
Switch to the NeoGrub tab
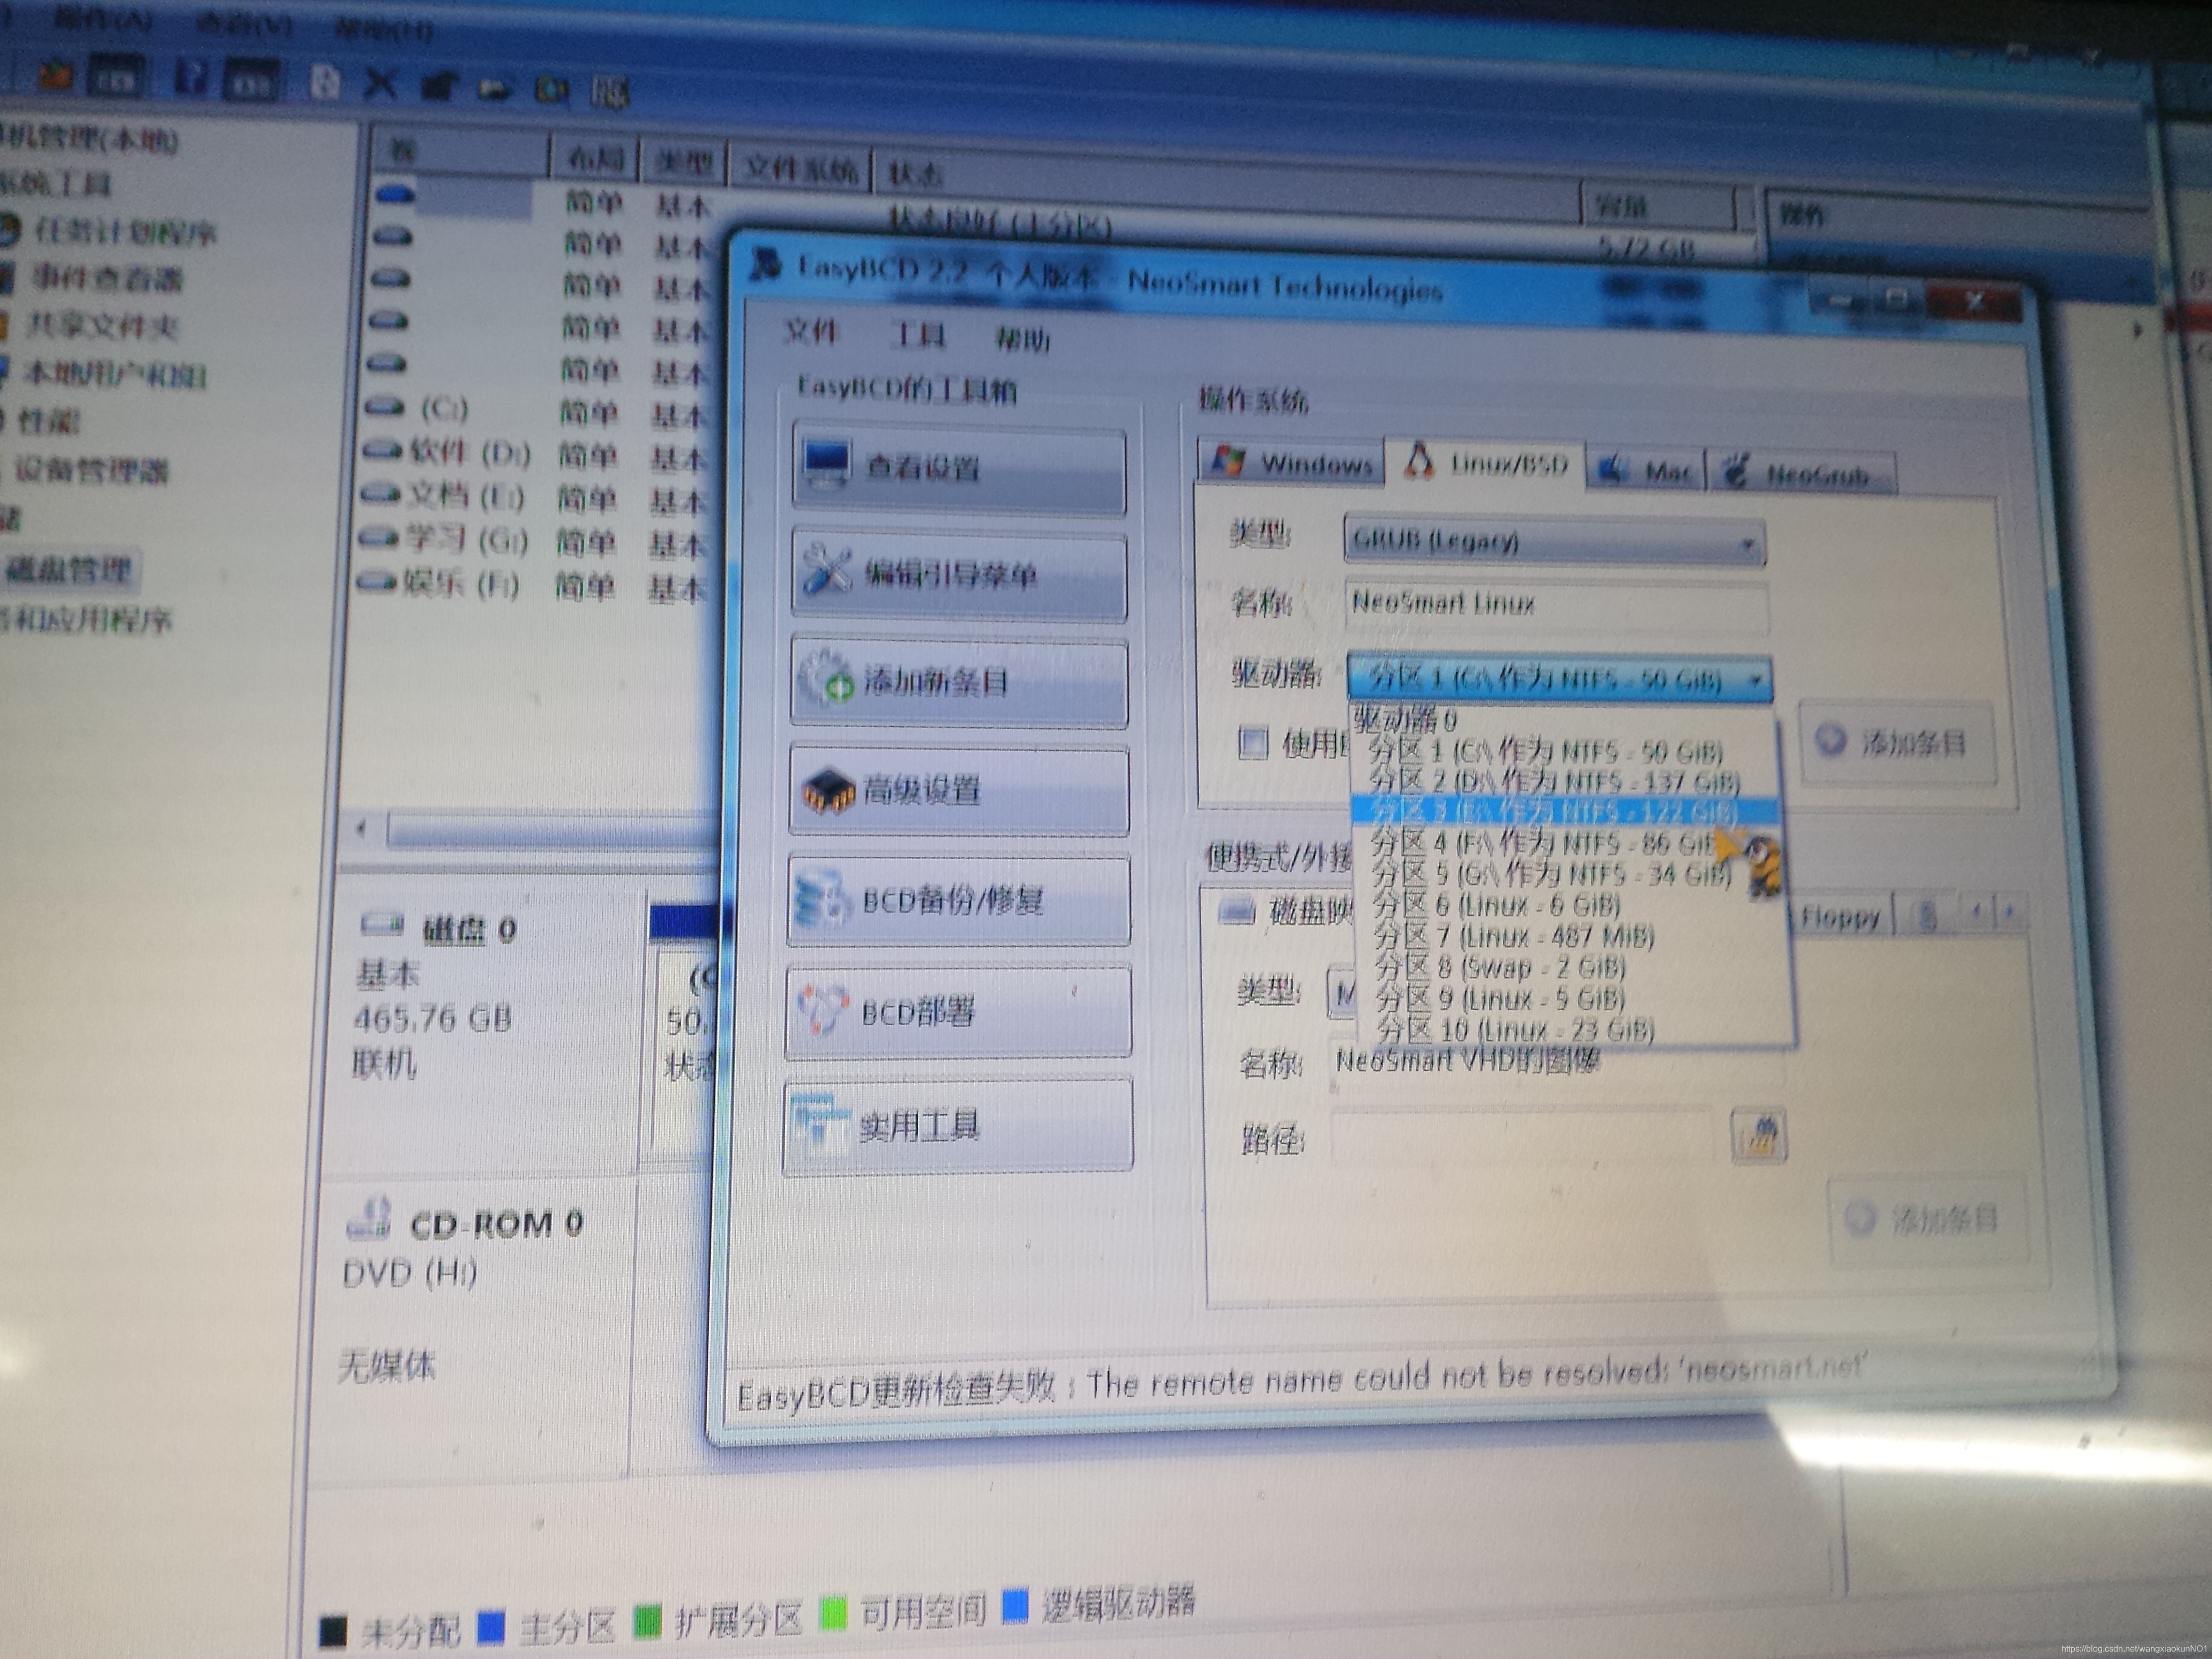coord(1800,473)
